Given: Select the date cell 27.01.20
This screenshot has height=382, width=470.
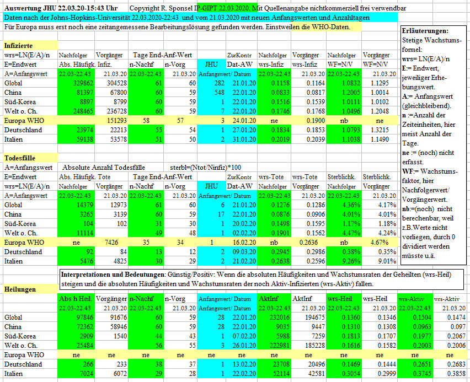Looking at the screenshot, I should [x=242, y=130].
